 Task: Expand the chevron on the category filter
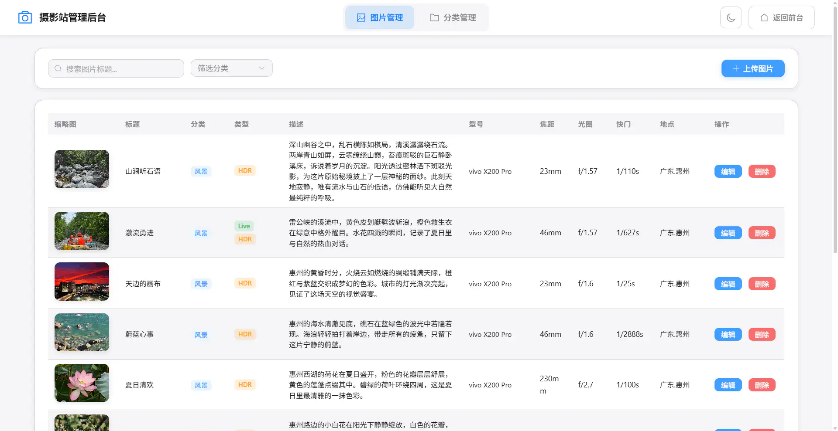click(261, 68)
